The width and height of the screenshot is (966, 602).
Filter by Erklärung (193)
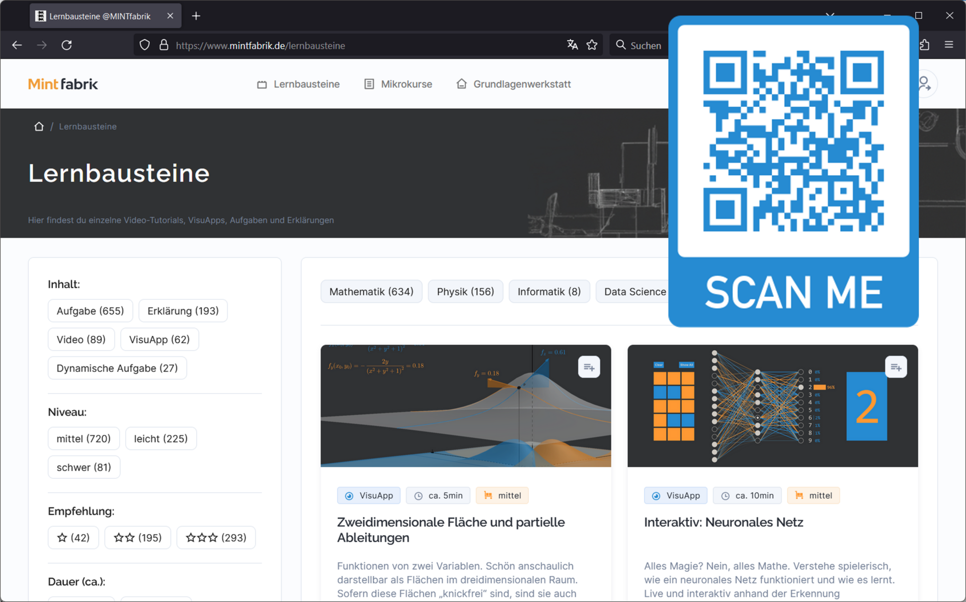click(183, 311)
